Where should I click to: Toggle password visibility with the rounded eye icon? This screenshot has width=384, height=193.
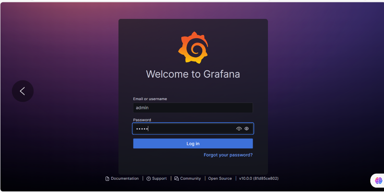pos(247,129)
